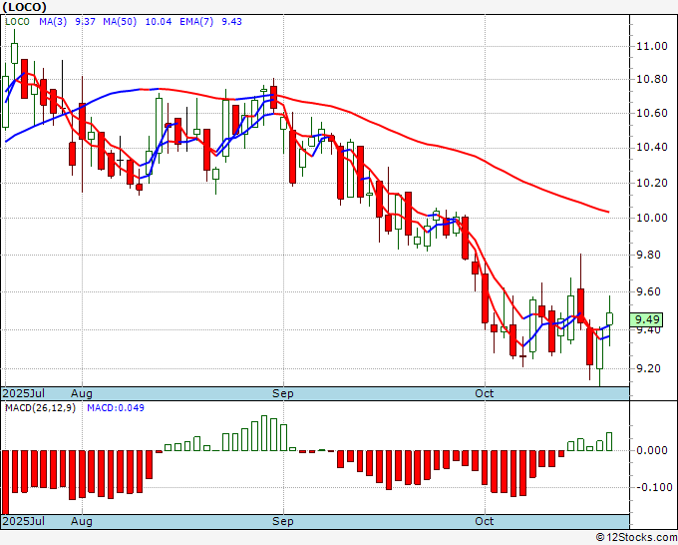Select the MA(3) legend label

(53, 22)
